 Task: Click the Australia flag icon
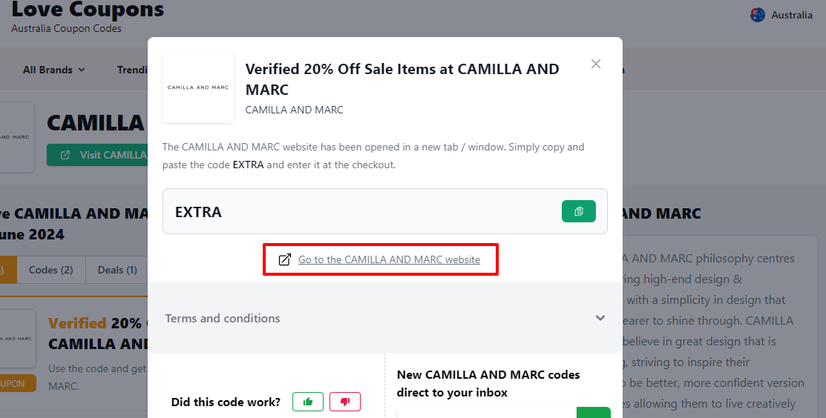758,15
